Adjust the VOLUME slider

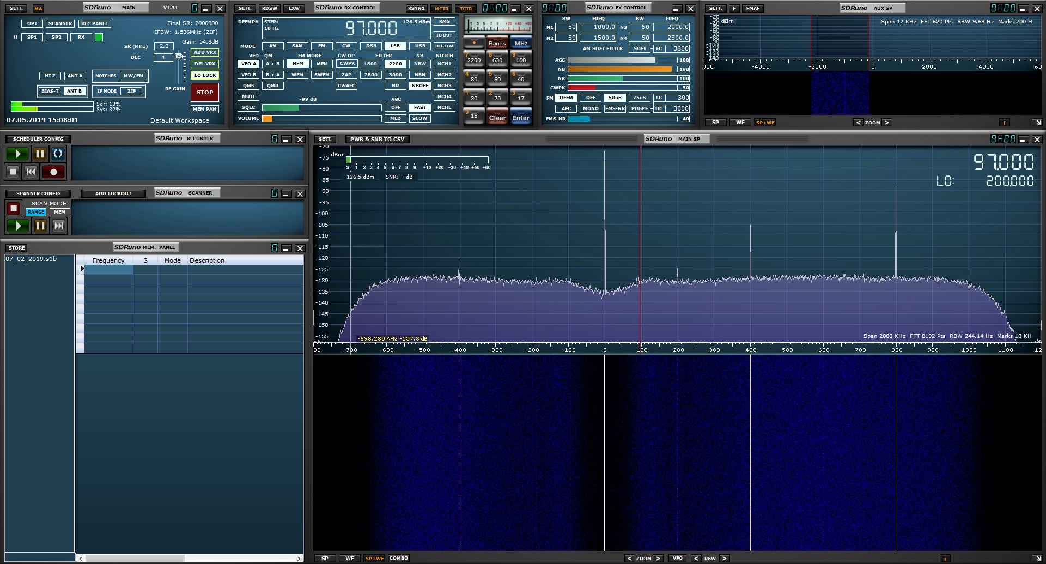pyautogui.click(x=321, y=118)
